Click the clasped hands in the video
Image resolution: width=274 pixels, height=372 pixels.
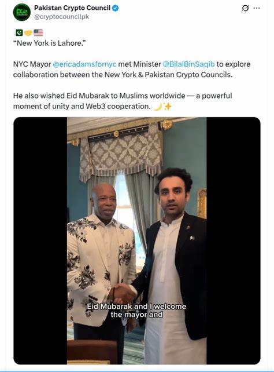[x=123, y=293]
